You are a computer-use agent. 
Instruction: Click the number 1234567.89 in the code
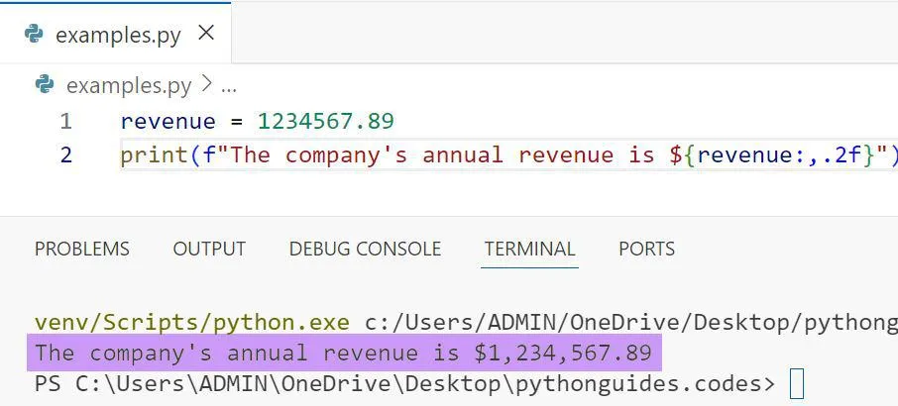tap(326, 122)
